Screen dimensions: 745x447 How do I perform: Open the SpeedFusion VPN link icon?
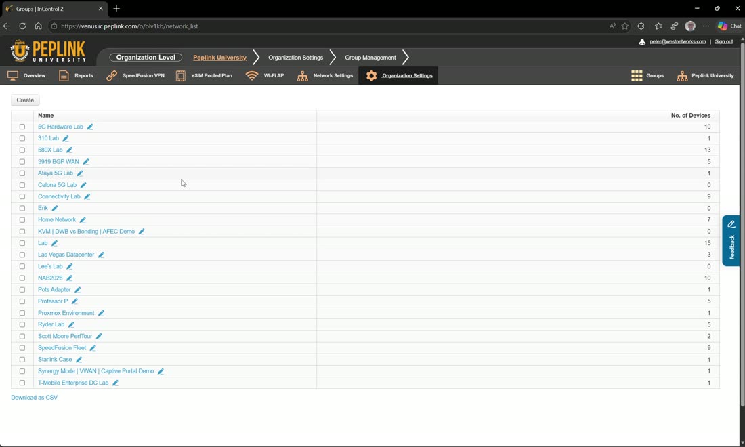point(112,76)
